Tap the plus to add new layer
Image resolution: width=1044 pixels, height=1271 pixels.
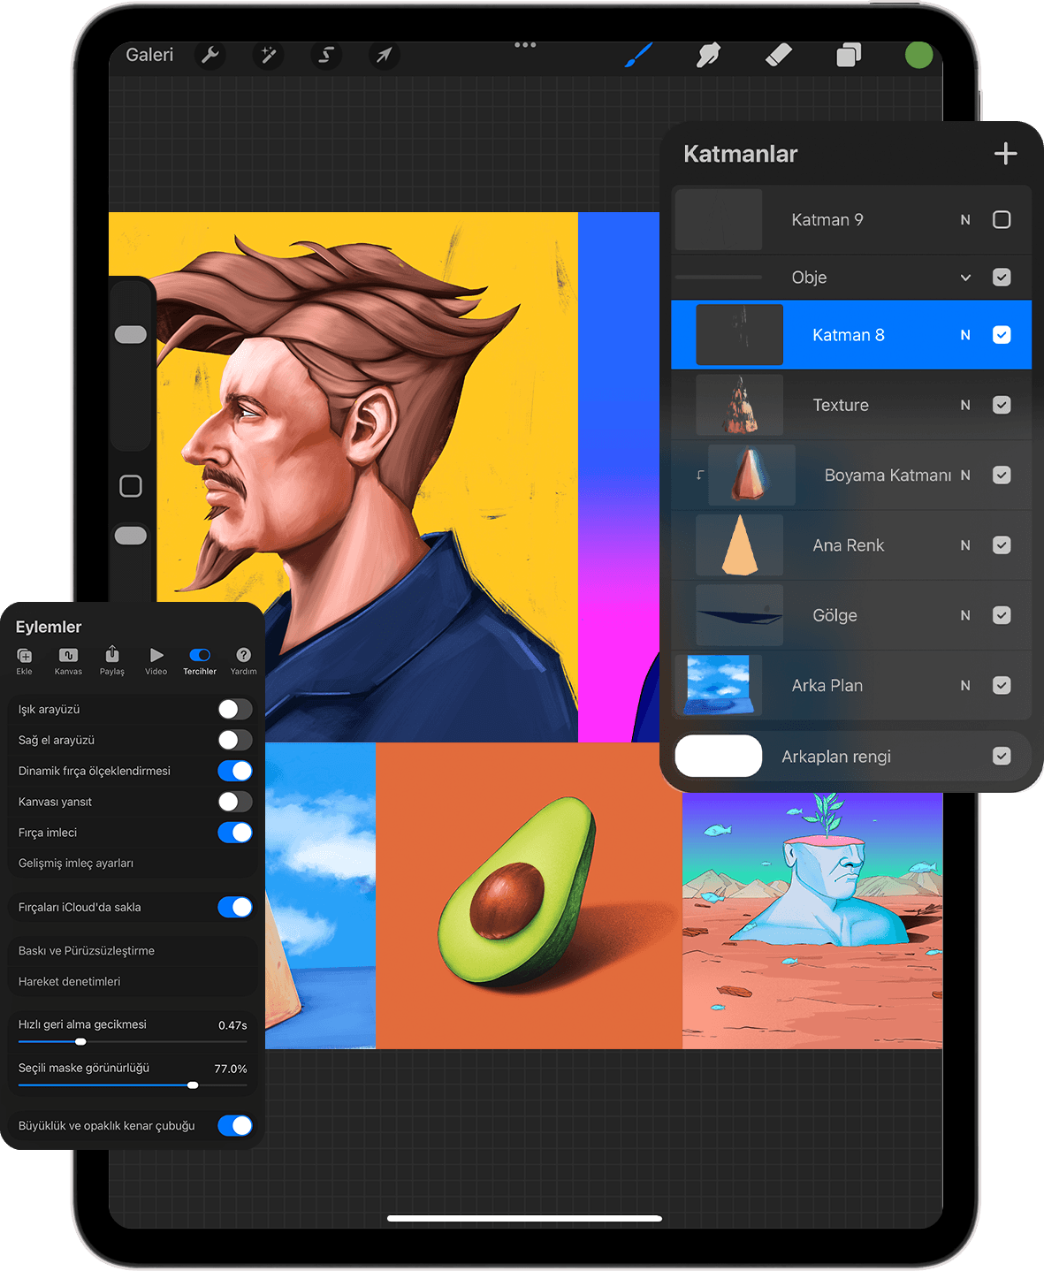pyautogui.click(x=1005, y=154)
